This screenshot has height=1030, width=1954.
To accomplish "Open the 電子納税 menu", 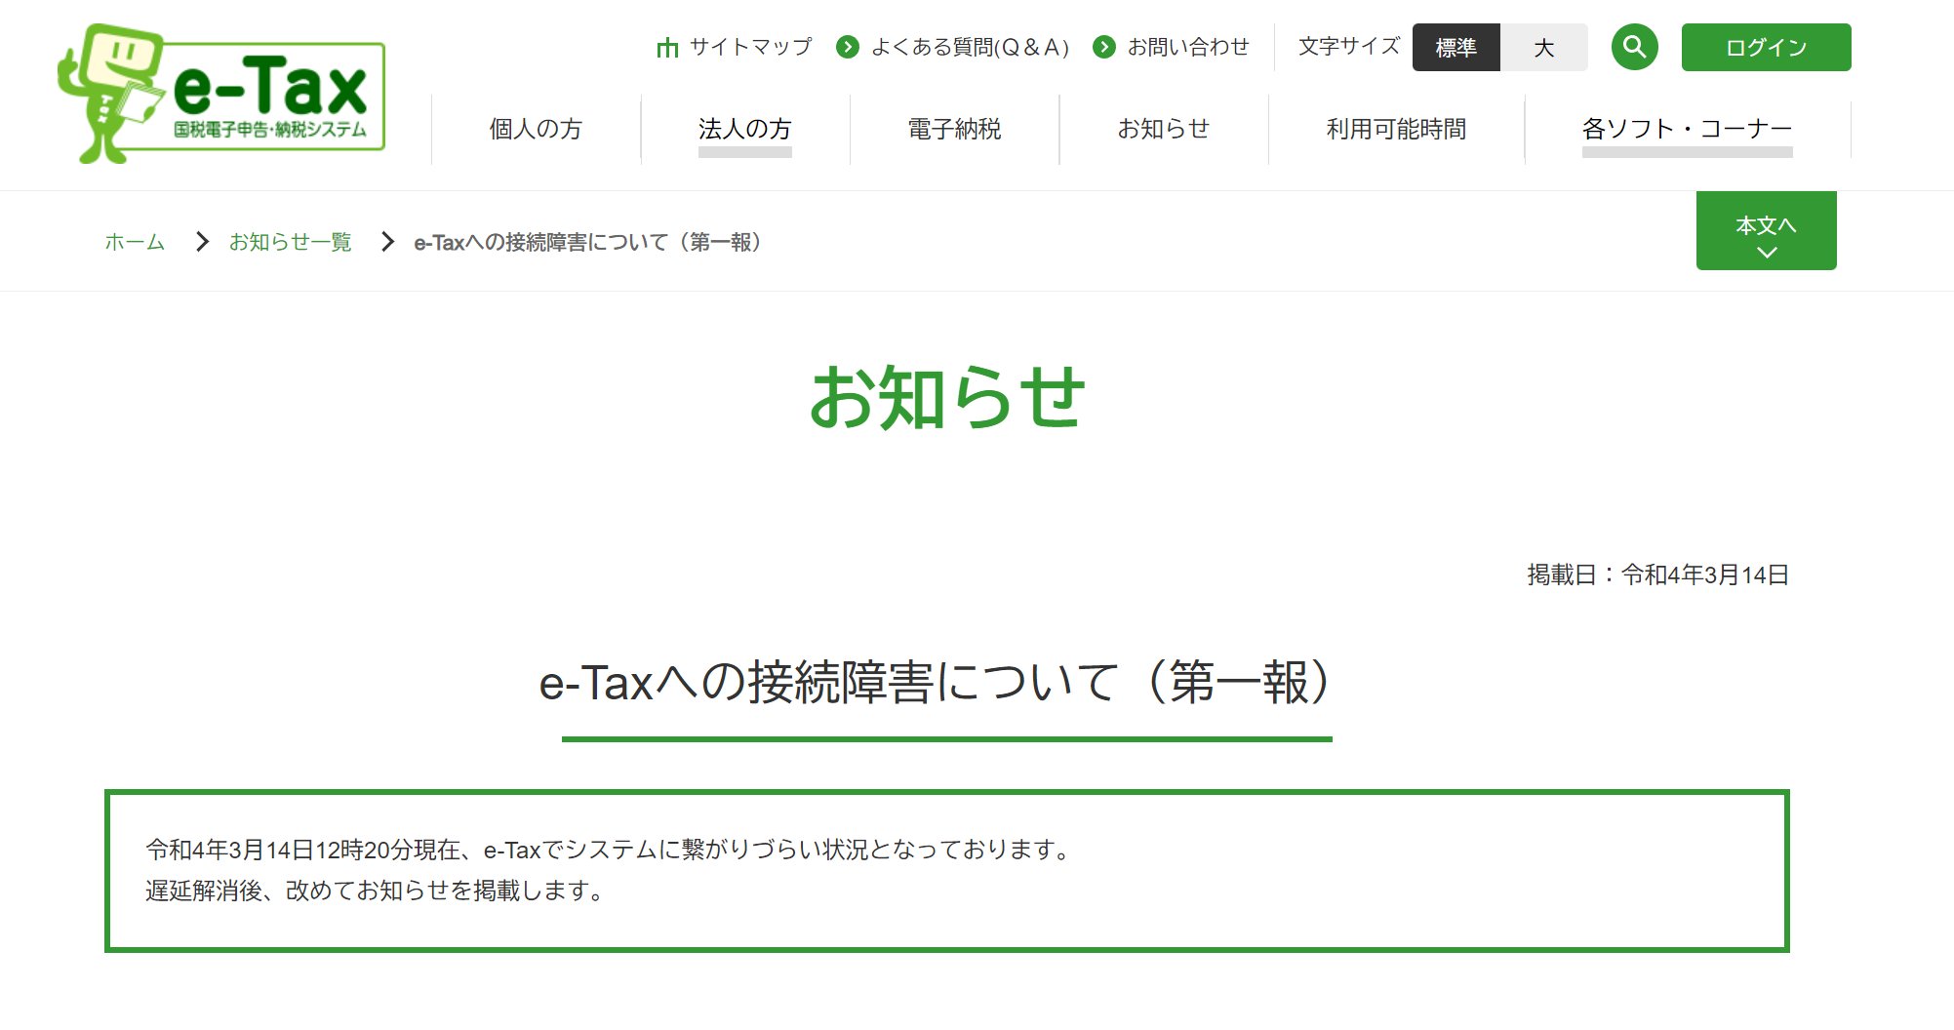I will tap(954, 129).
